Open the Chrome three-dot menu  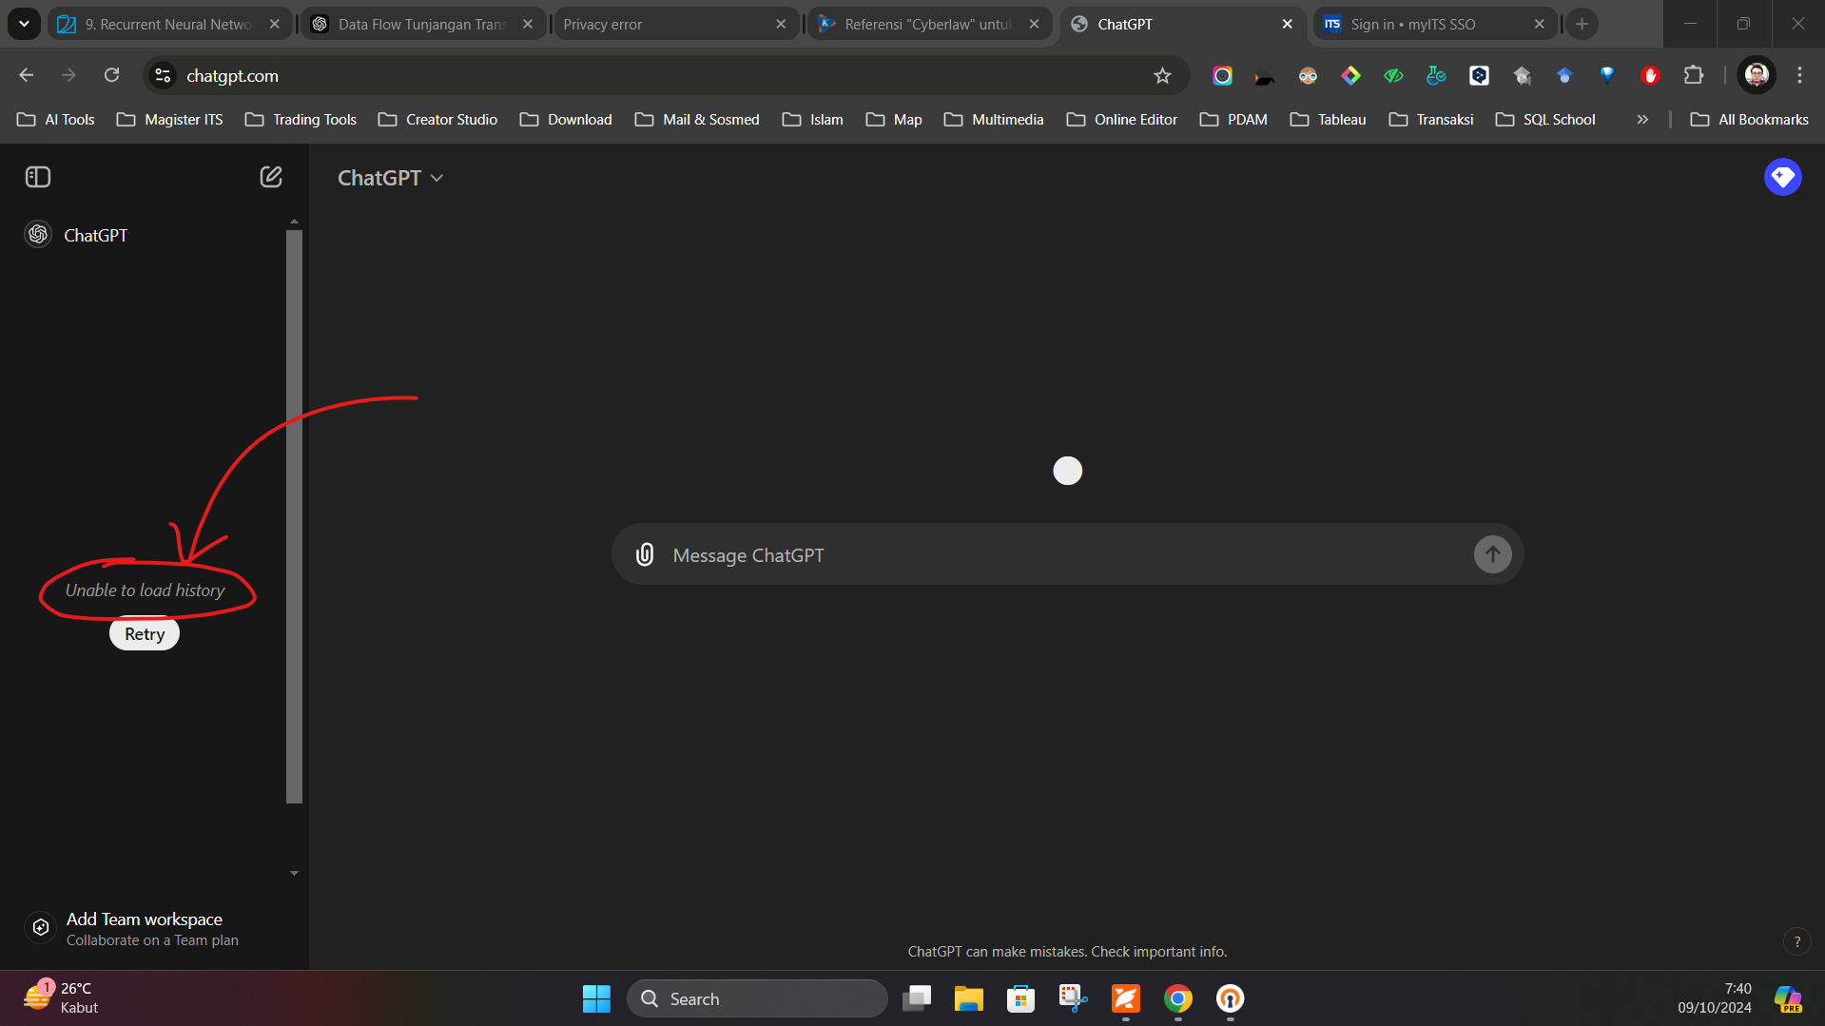(1799, 75)
